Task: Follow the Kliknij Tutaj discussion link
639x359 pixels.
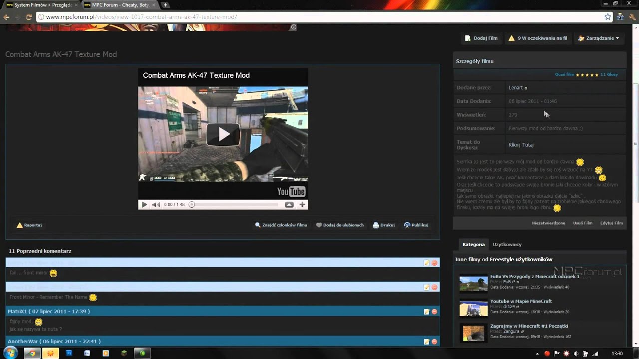Action: pyautogui.click(x=521, y=145)
